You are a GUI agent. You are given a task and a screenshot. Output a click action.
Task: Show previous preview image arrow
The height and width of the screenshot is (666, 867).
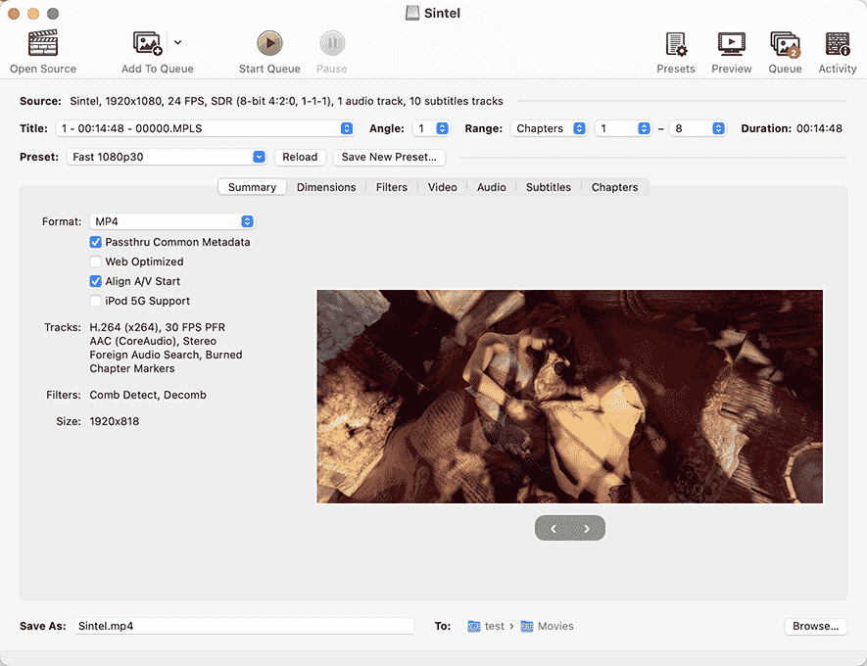tap(554, 529)
